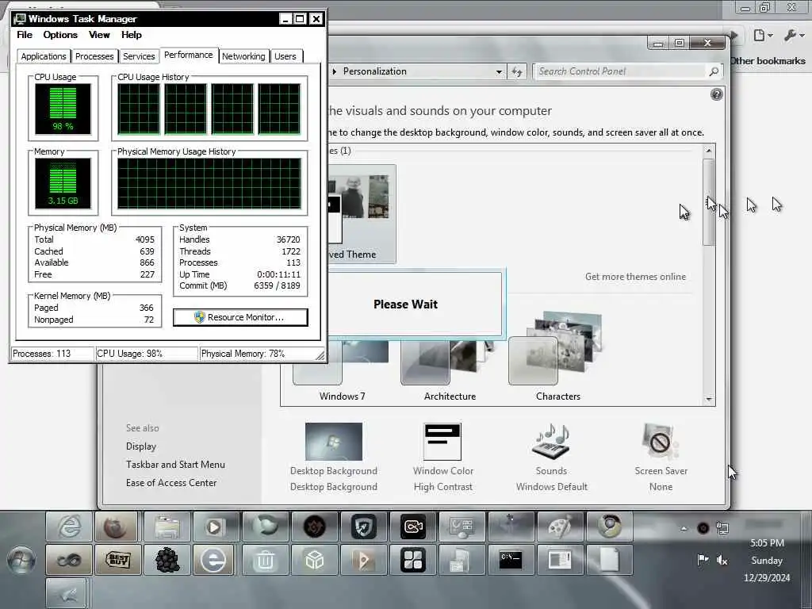Click the camera recorder taskbar icon

412,527
